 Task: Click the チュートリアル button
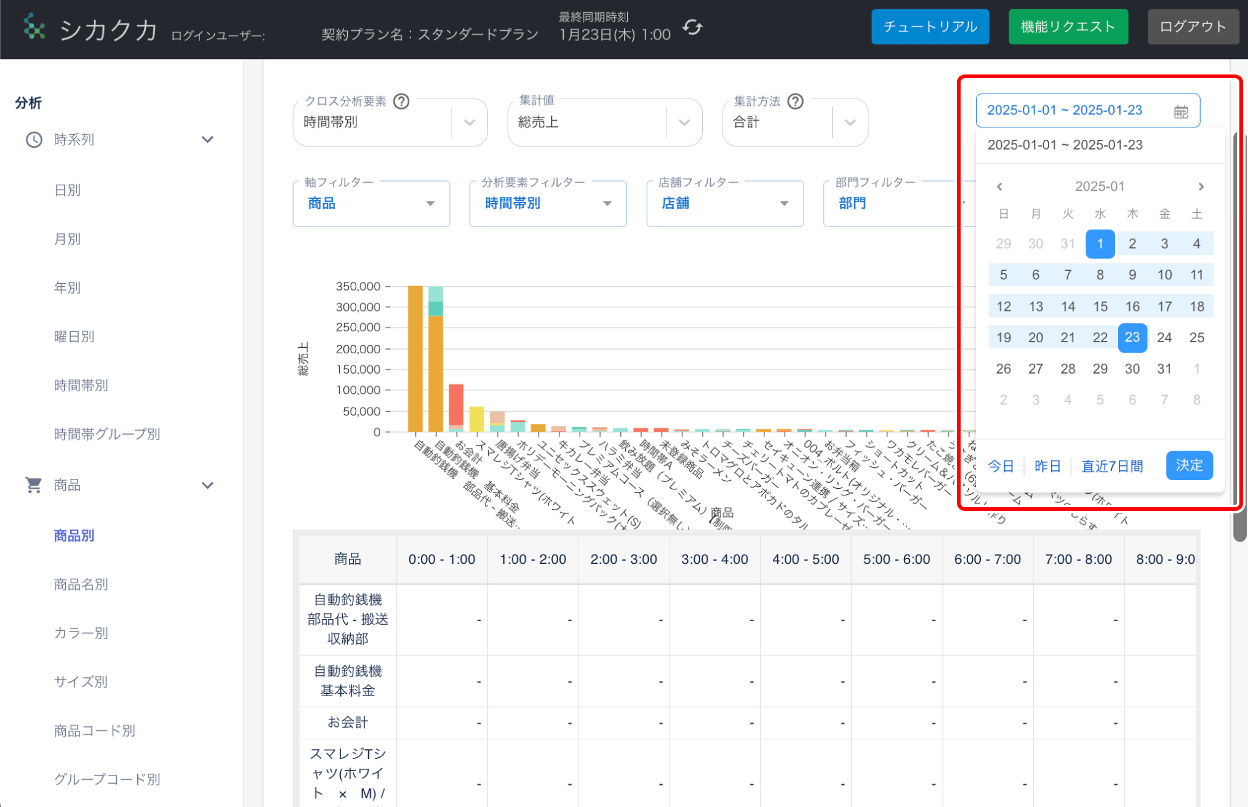[930, 27]
